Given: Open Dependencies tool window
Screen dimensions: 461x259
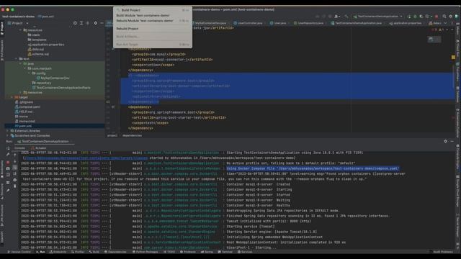Looking at the screenshot, I should click(x=115, y=252).
